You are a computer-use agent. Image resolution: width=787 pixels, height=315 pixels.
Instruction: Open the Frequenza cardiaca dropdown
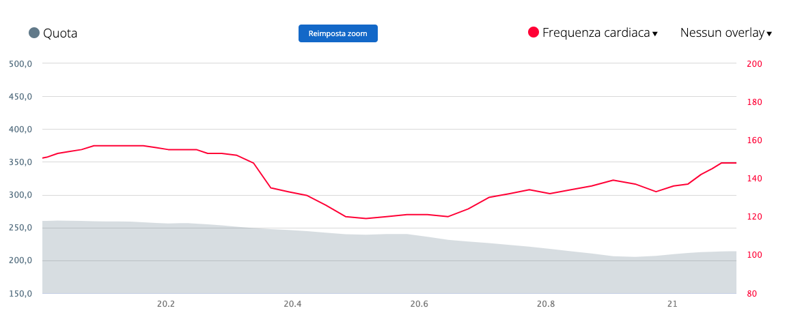click(595, 33)
